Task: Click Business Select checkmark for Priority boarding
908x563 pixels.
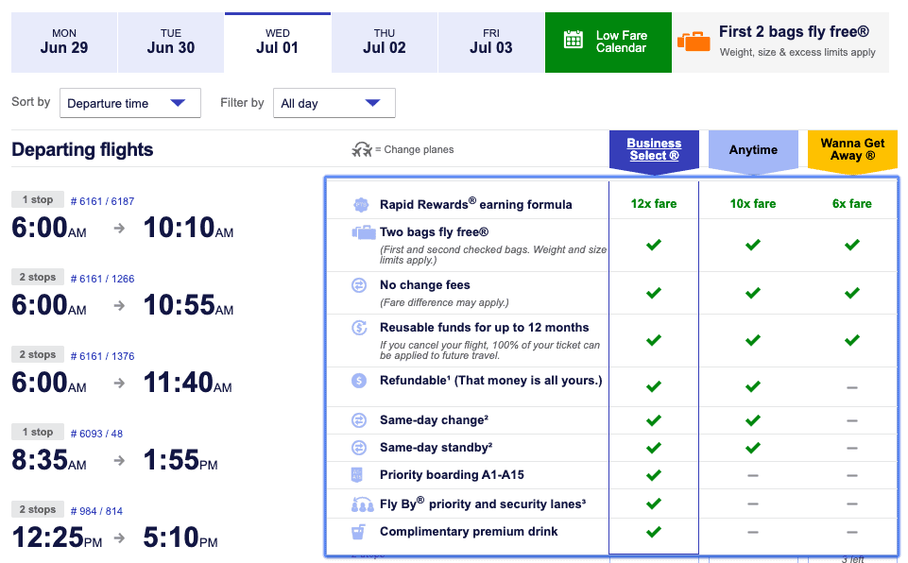Action: 654,475
